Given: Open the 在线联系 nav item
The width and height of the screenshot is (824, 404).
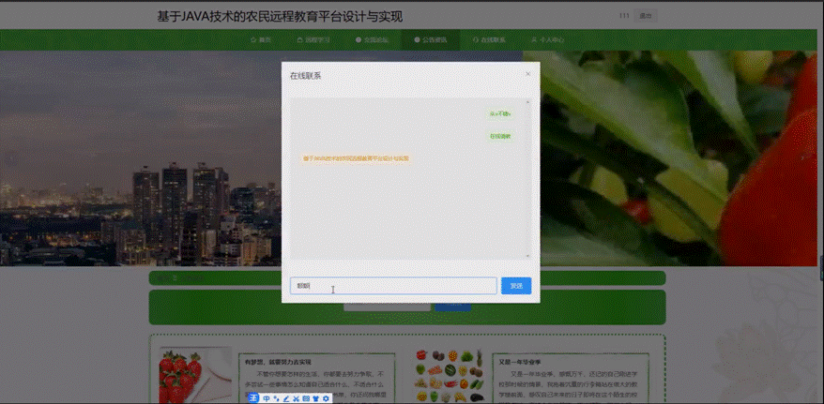Looking at the screenshot, I should [x=489, y=40].
